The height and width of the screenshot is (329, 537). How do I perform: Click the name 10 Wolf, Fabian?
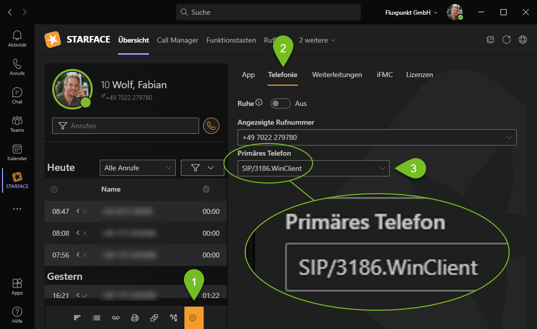point(134,85)
